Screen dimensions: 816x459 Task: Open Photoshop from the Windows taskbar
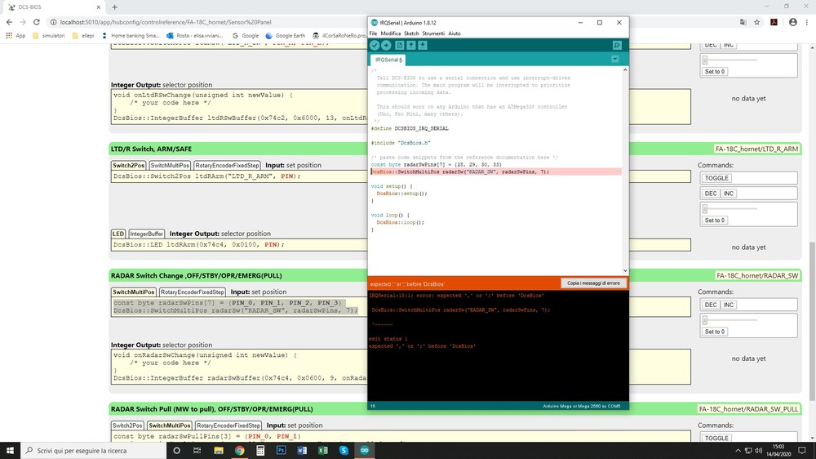click(282, 450)
